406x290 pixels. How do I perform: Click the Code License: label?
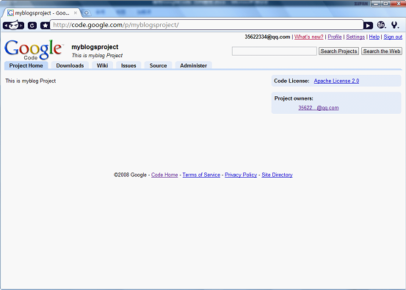click(291, 81)
